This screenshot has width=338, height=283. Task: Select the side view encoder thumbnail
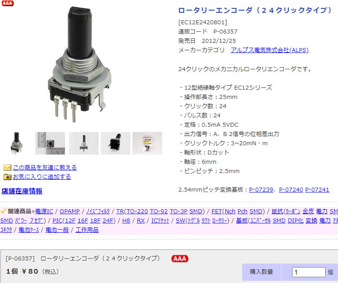pos(84,143)
